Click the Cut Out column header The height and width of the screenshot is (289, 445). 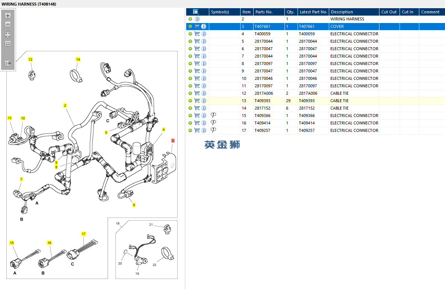click(x=390, y=12)
